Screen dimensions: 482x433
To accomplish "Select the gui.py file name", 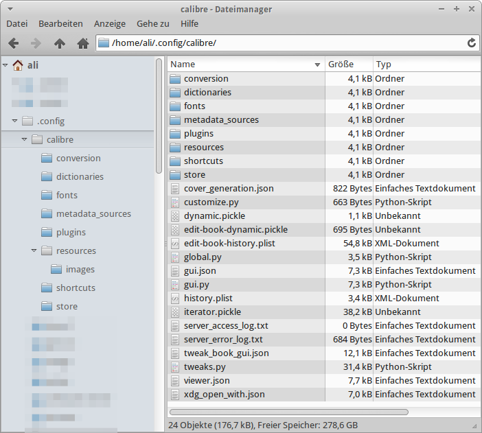I will (196, 285).
